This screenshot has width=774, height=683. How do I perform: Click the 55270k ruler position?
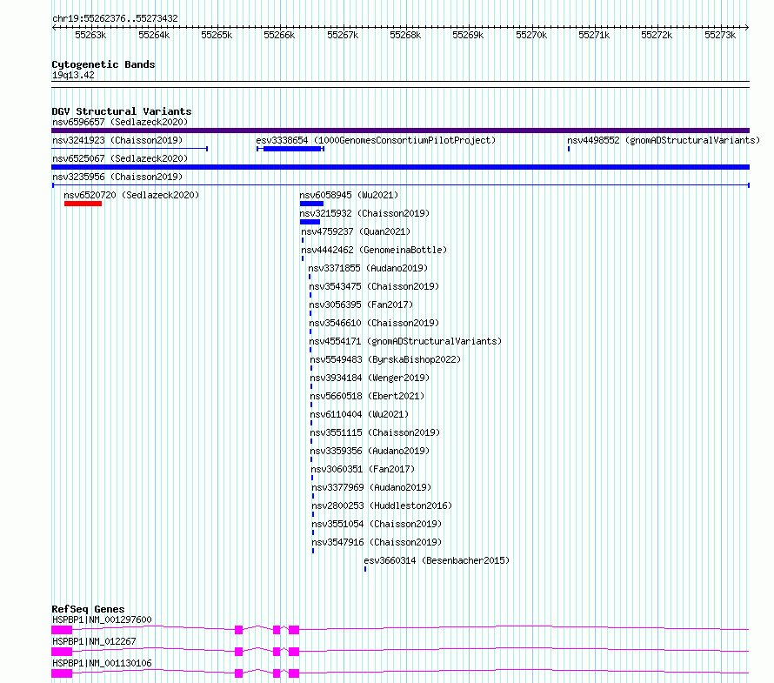(x=531, y=35)
